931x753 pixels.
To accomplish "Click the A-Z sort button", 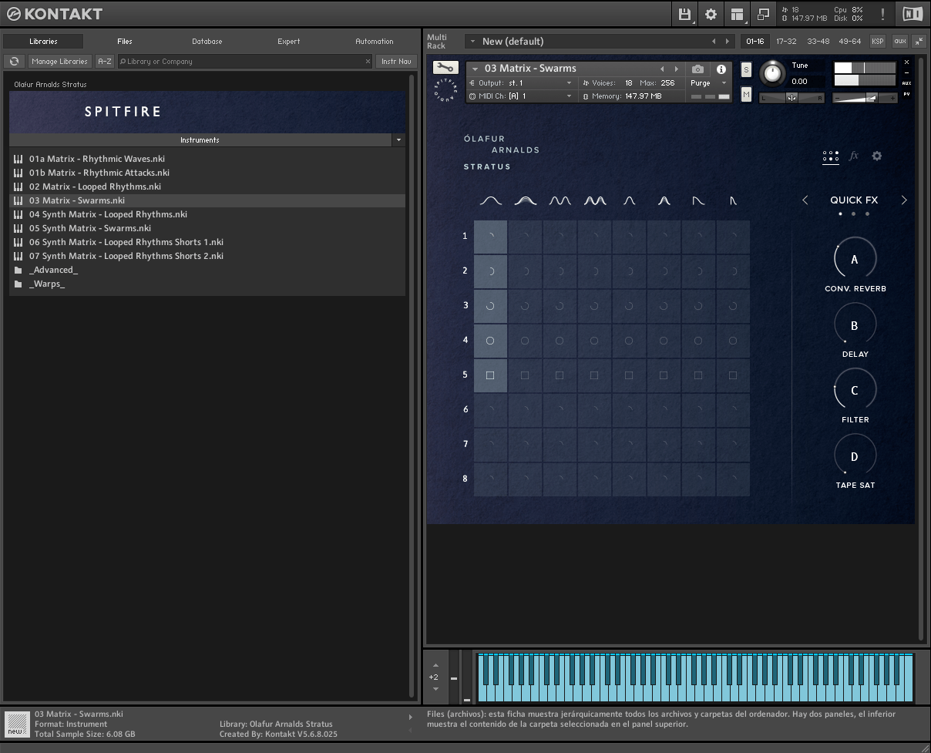I will [x=104, y=62].
